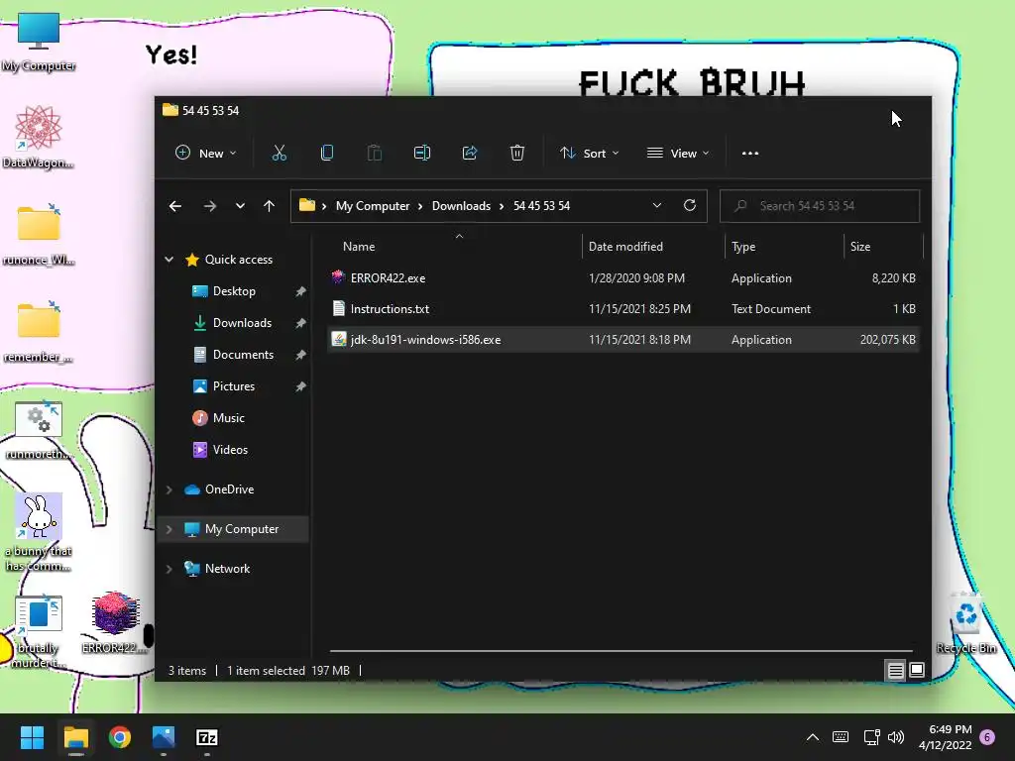Open the Photos app in taskbar
This screenshot has width=1015, height=761.
point(164,737)
